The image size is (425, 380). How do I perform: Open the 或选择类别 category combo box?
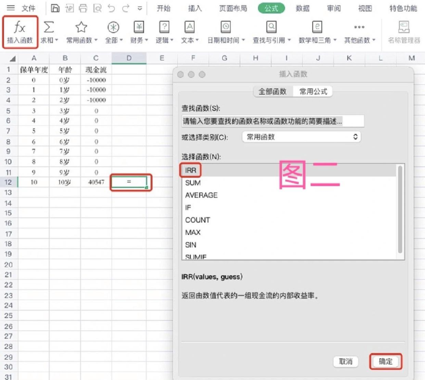[x=301, y=137]
